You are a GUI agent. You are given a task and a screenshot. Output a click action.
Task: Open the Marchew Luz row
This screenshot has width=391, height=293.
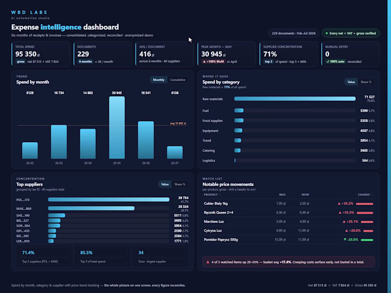(x=288, y=222)
